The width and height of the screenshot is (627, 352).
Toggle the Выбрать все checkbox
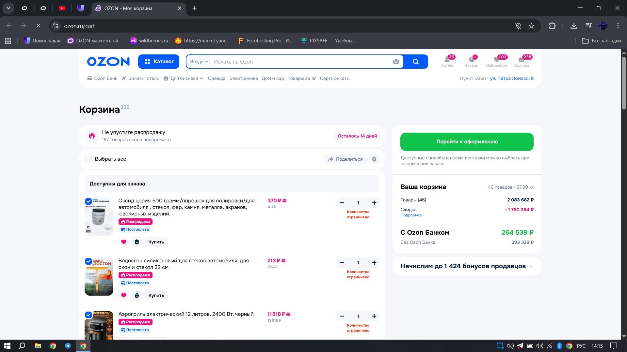point(88,159)
